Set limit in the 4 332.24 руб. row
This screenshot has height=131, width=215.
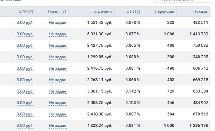(x=58, y=126)
